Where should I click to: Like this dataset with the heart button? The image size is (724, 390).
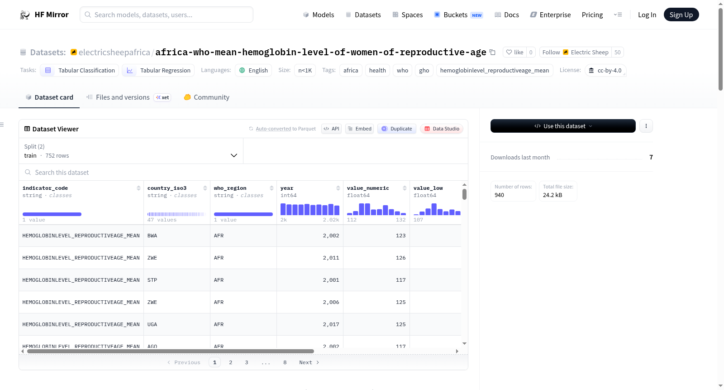[514, 52]
